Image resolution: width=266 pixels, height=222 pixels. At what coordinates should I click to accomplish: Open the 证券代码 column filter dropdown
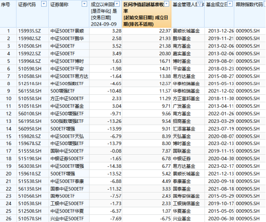pyautogui.click(x=44, y=4)
